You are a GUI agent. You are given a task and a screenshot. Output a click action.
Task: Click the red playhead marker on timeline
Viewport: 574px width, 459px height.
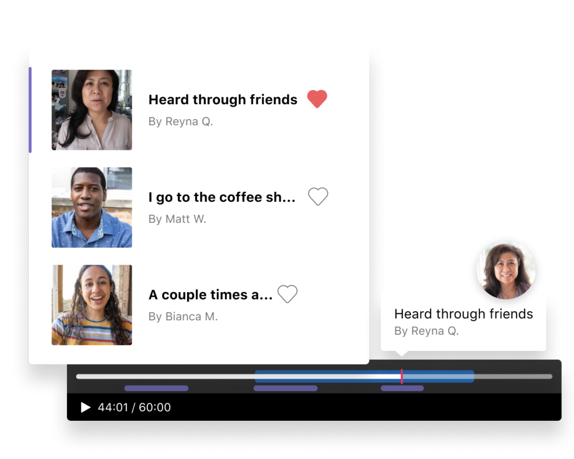pyautogui.click(x=402, y=376)
